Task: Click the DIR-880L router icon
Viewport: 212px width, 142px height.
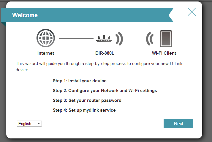Action: click(x=104, y=38)
